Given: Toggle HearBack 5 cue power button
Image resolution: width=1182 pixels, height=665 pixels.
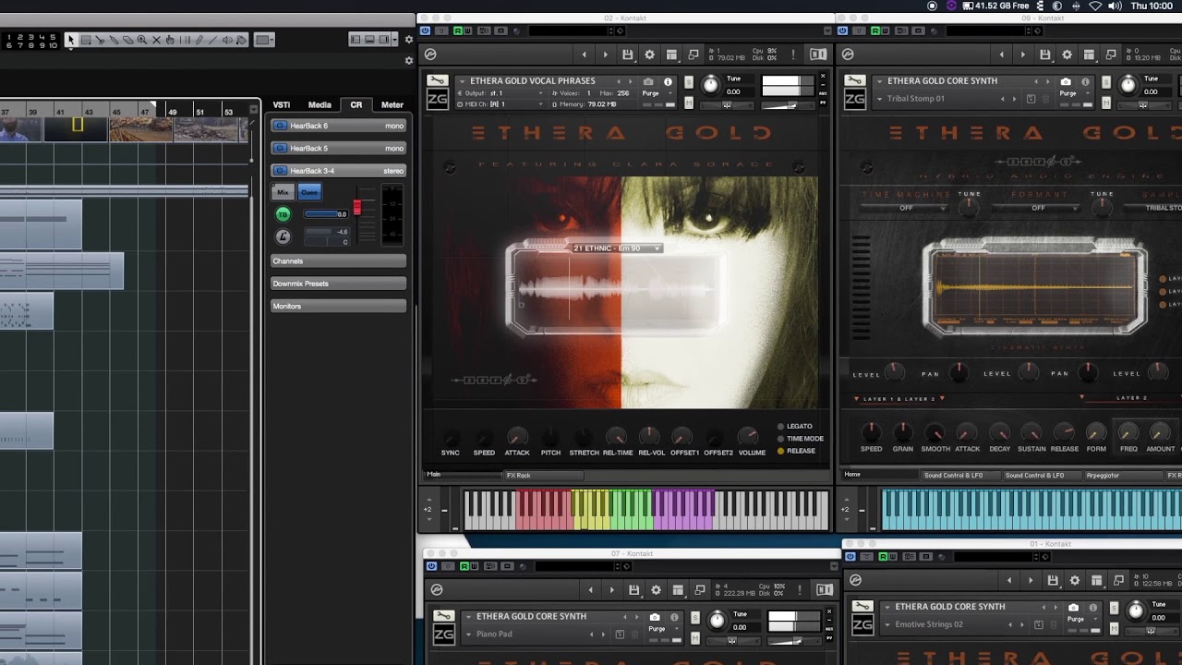Looking at the screenshot, I should [280, 148].
